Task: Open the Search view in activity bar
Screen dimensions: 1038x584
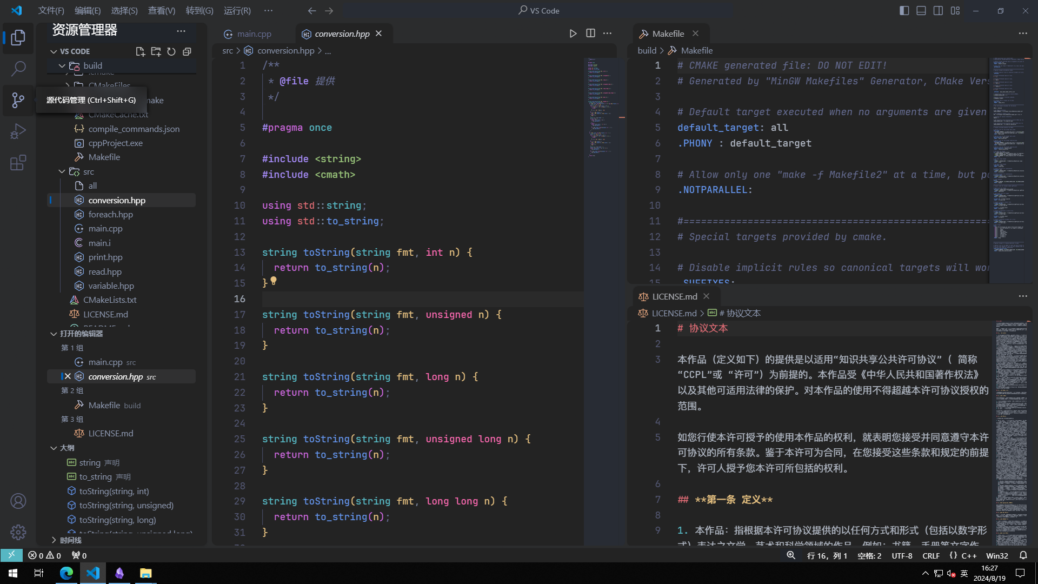Action: pyautogui.click(x=18, y=69)
